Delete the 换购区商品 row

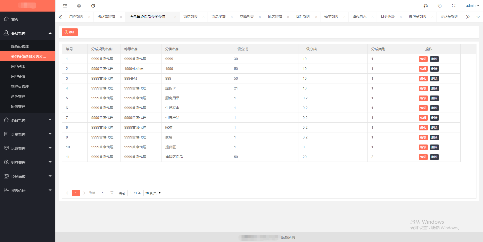(434, 157)
